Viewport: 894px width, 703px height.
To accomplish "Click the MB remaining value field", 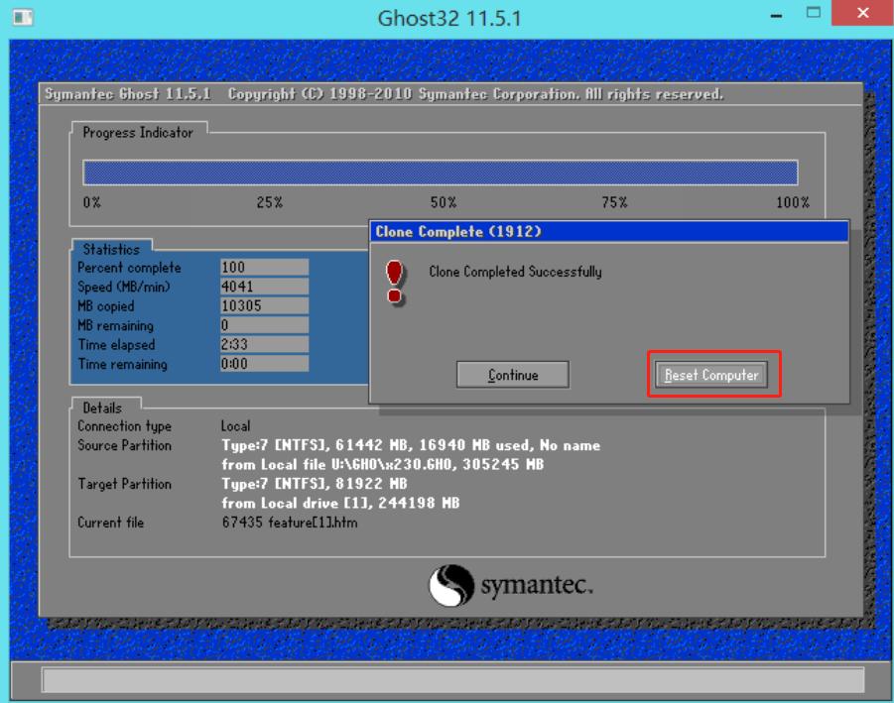I will tap(264, 325).
